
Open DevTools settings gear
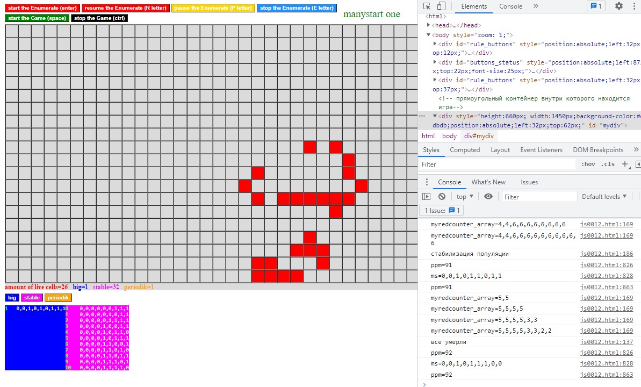point(619,6)
